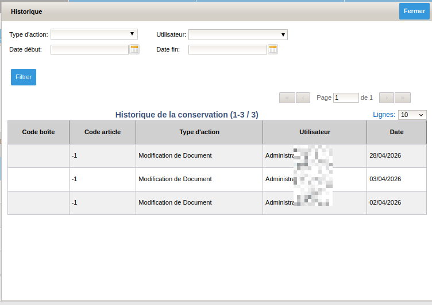
Task: Select the date cell 28/04/2026
Action: (396, 156)
